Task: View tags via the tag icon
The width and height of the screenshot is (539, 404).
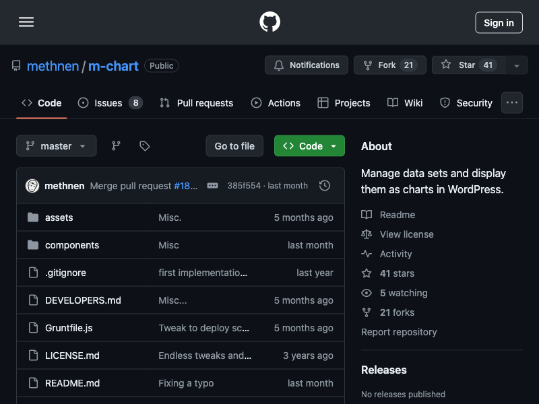Action: [144, 146]
